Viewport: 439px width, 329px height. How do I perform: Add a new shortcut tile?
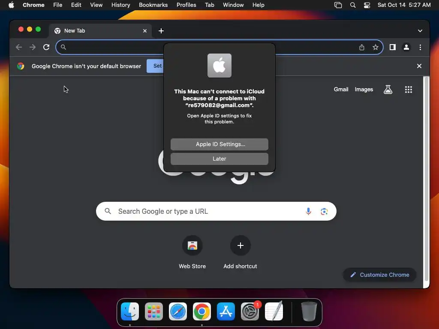(x=240, y=253)
